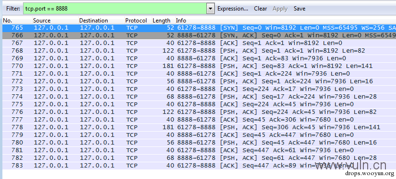
Task: Save the current filter
Action: coord(300,9)
